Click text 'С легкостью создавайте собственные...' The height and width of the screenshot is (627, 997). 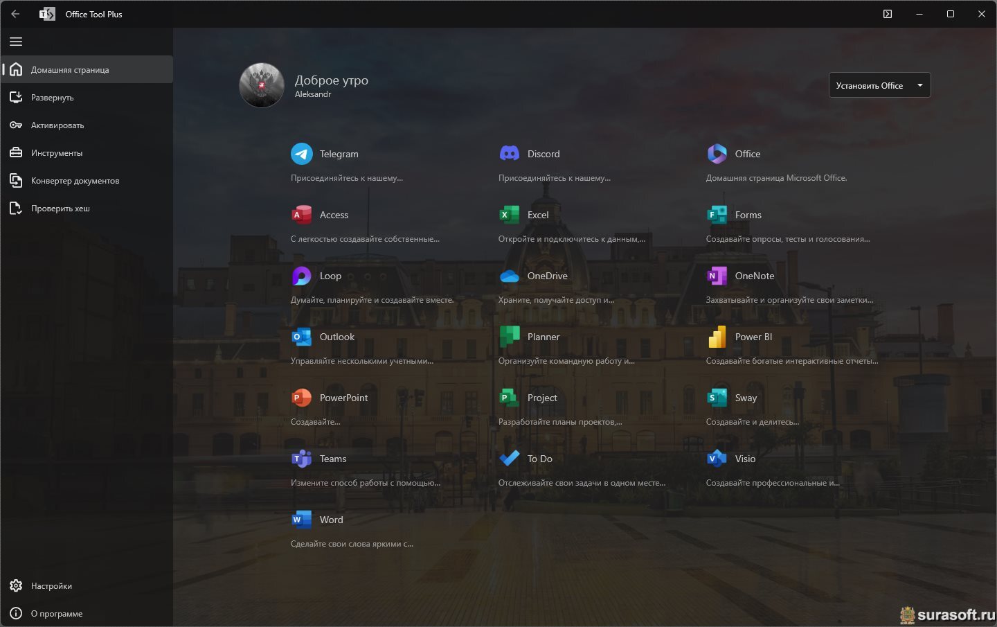point(365,239)
